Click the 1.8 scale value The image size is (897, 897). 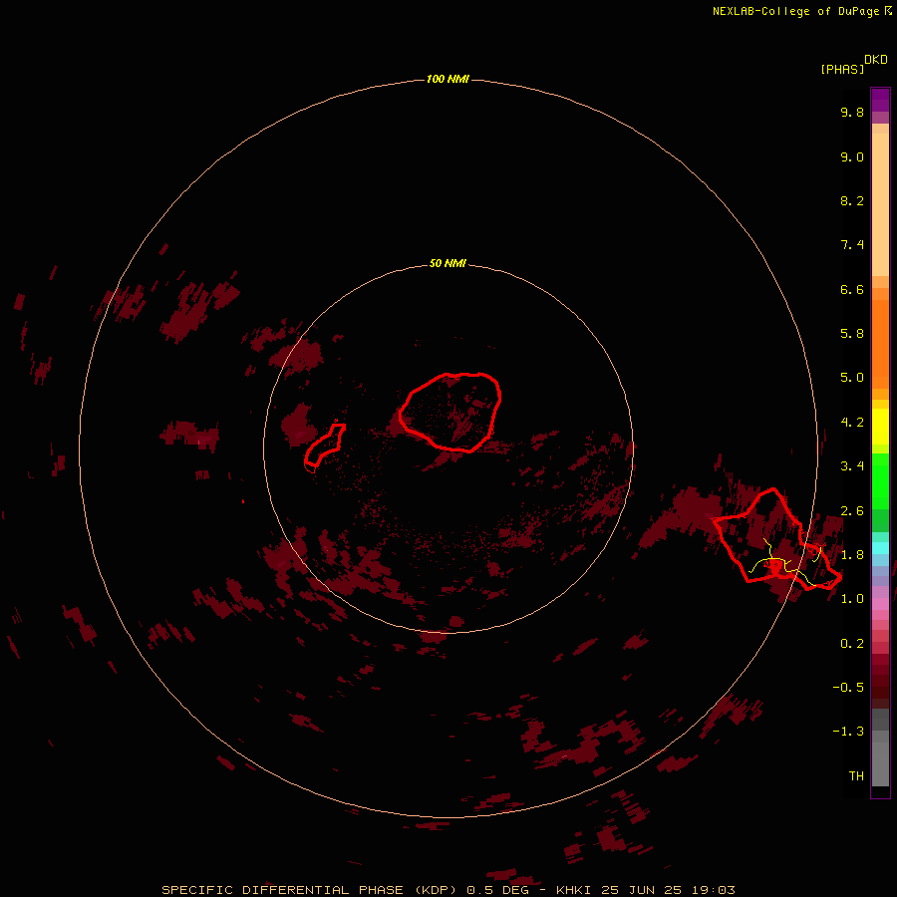(x=852, y=555)
